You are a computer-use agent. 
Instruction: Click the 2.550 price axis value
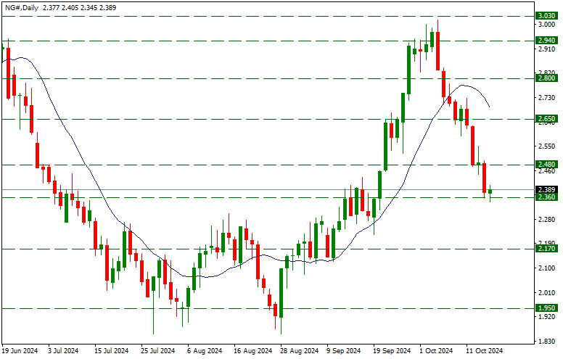(x=546, y=146)
